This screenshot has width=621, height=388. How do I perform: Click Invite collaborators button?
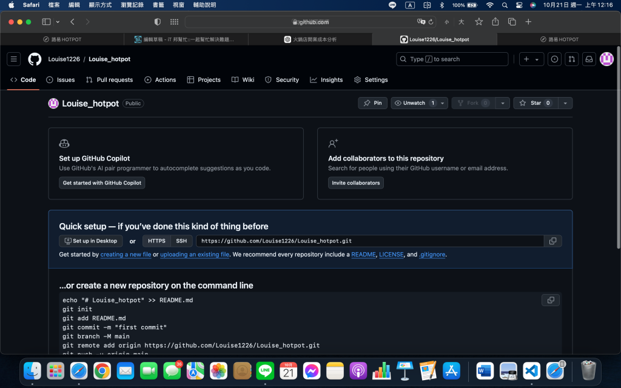pos(355,183)
